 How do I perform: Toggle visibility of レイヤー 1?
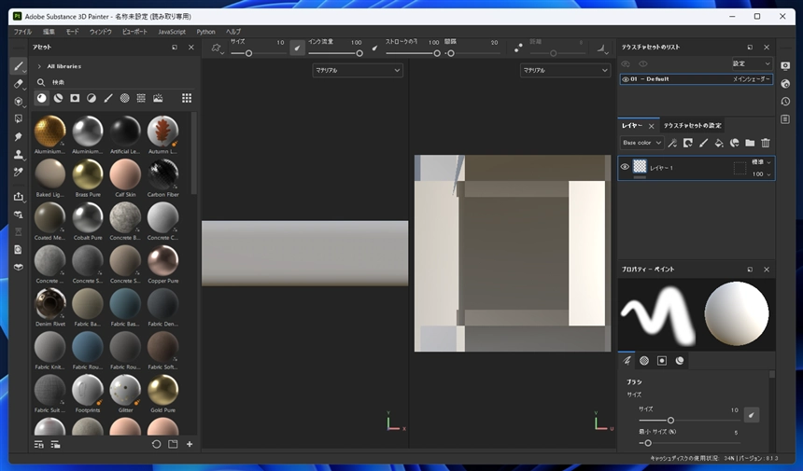625,167
